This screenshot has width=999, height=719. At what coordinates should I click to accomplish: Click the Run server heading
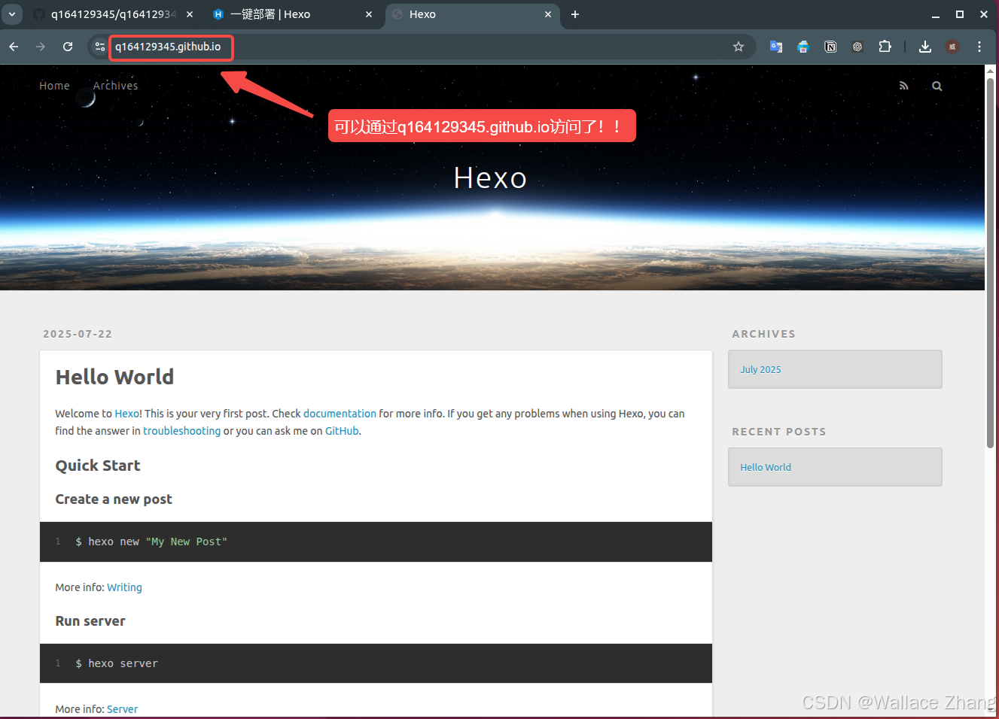(90, 621)
